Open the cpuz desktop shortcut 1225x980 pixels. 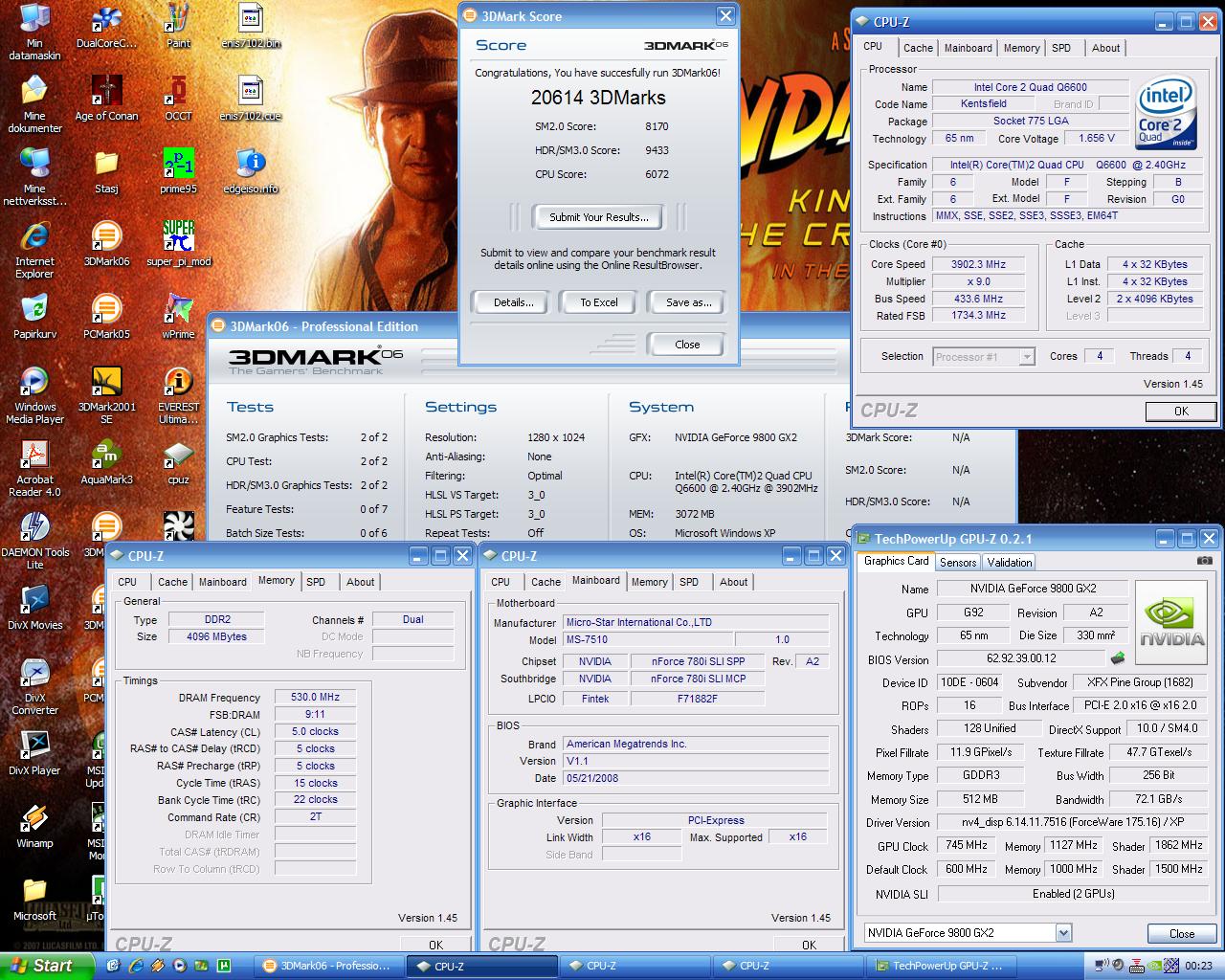(x=178, y=462)
